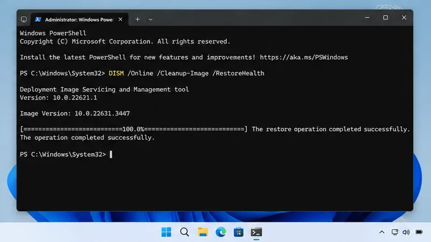Open network status in system tray

click(x=395, y=232)
